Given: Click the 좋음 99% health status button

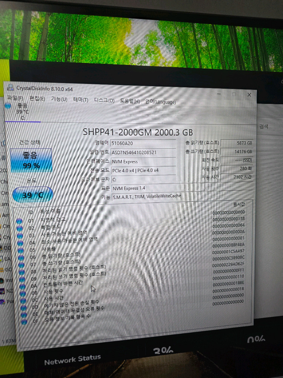Looking at the screenshot, I should click(x=31, y=160).
